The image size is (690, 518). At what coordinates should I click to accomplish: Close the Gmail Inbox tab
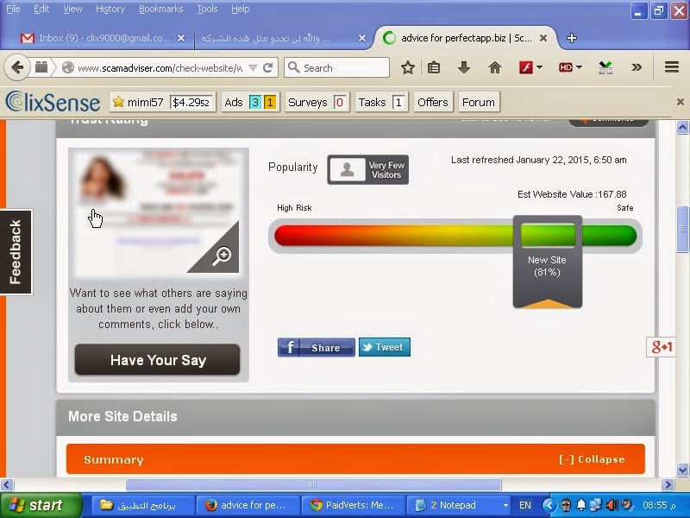(x=181, y=38)
